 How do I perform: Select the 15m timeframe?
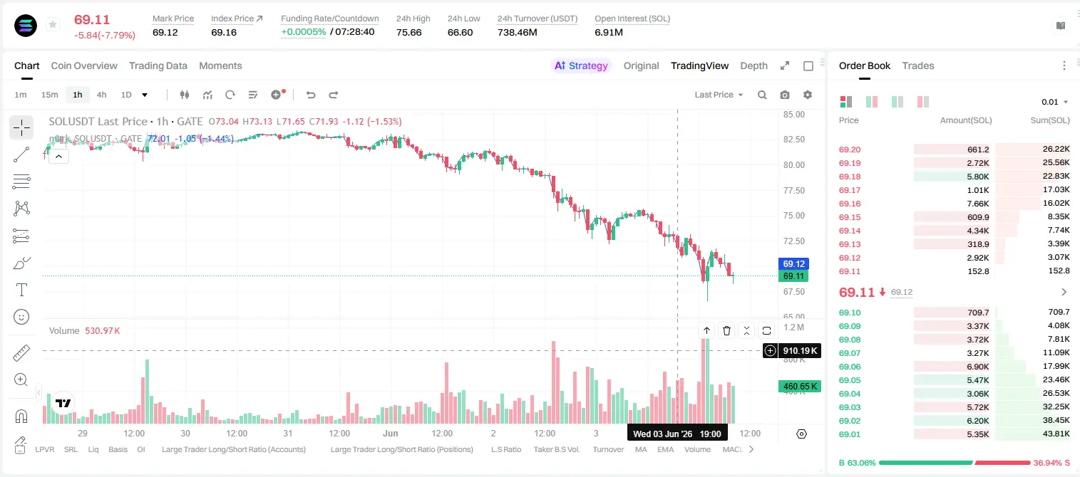[49, 95]
